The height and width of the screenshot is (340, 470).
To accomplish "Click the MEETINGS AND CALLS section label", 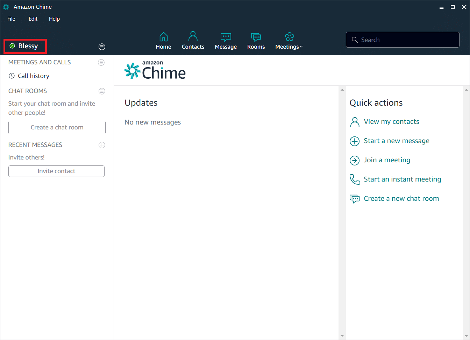I will point(40,62).
